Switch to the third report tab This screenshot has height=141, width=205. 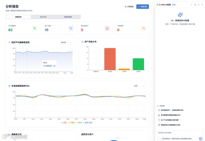tap(68, 17)
